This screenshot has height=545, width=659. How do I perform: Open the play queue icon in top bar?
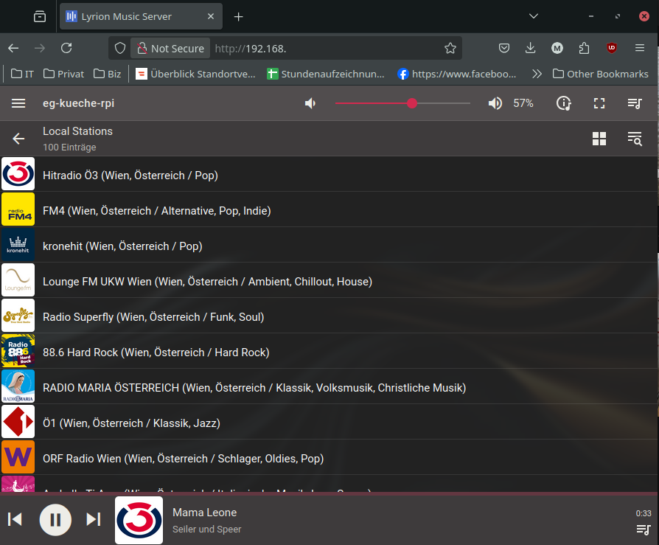635,103
